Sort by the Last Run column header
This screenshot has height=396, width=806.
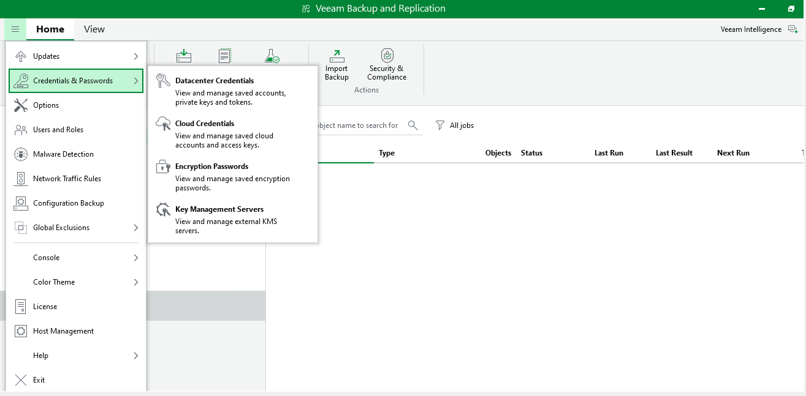click(x=609, y=153)
